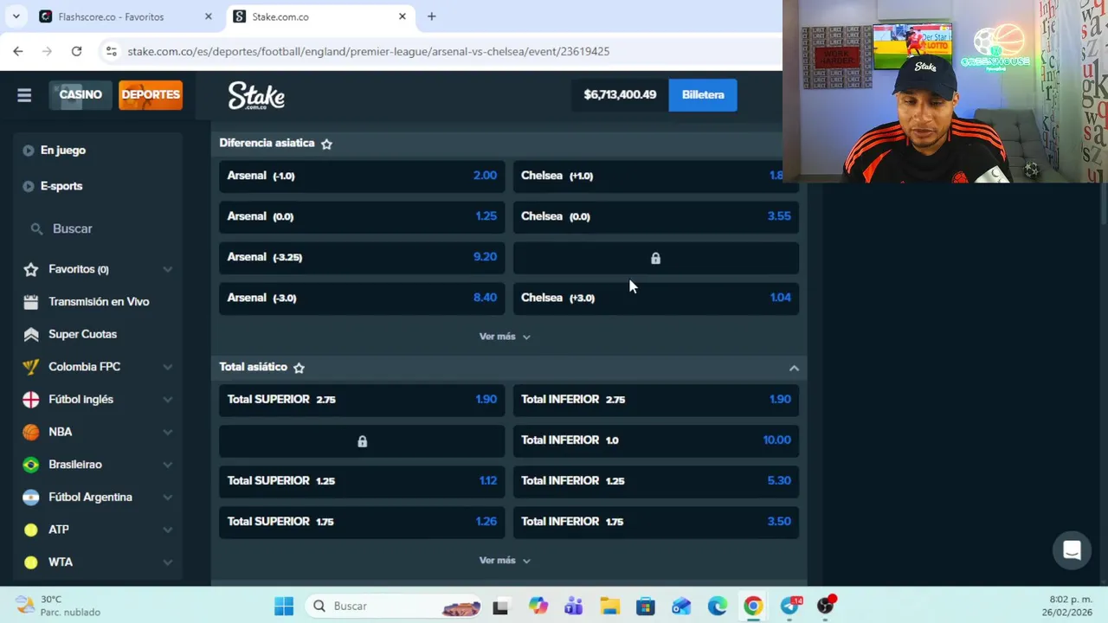The width and height of the screenshot is (1108, 623).
Task: Click the Colombia FPC trophy icon
Action: 31,367
